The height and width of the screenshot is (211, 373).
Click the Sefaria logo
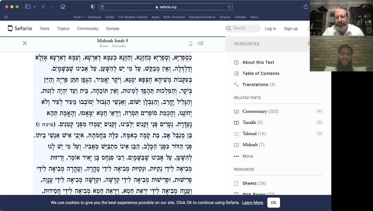(x=20, y=28)
